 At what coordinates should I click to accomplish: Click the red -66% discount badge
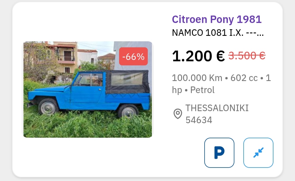[x=133, y=56]
